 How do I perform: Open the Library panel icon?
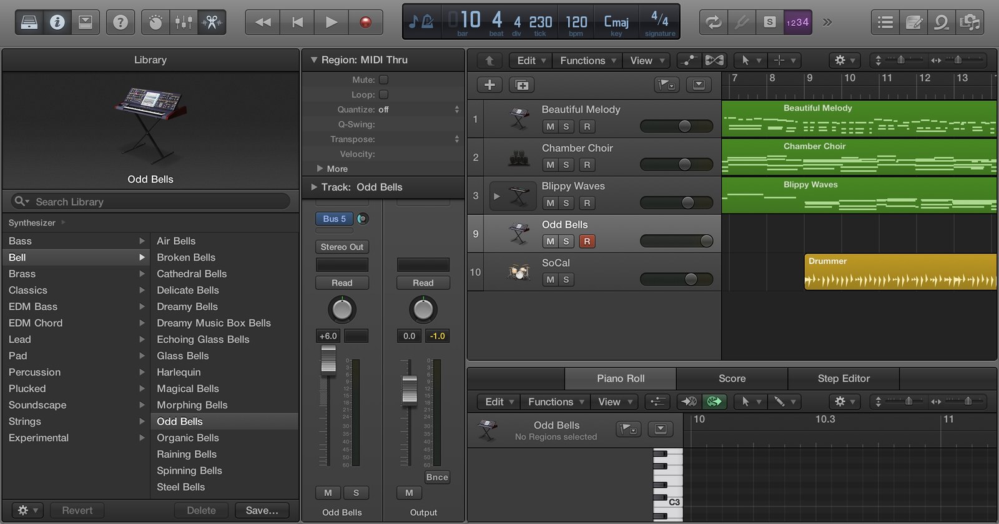point(29,22)
